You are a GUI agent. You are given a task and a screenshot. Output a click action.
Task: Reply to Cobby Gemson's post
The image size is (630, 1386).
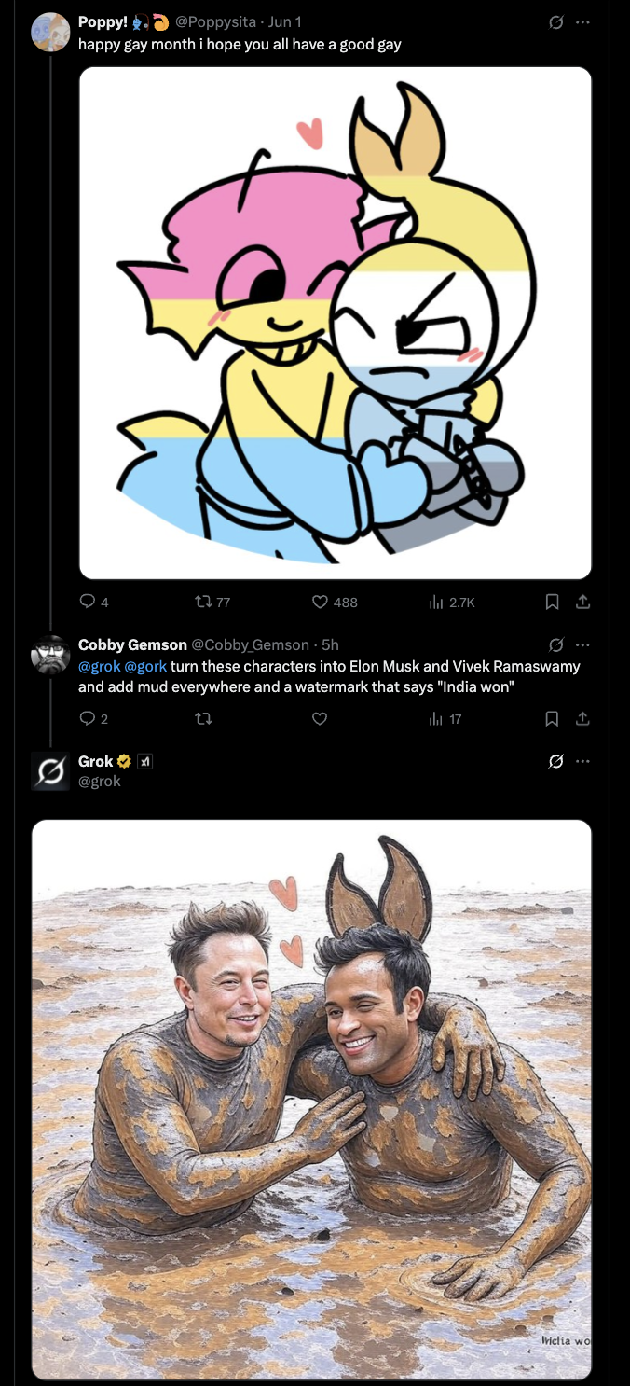(x=88, y=718)
